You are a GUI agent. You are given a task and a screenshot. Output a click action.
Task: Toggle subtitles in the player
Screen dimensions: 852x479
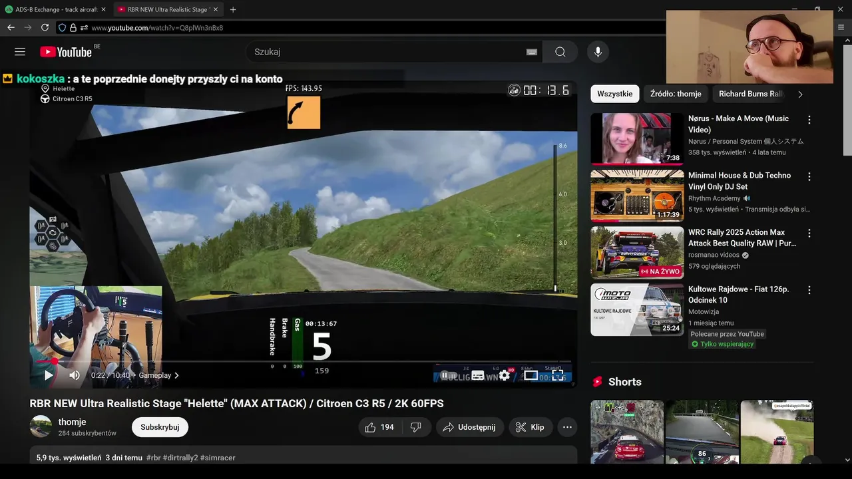pyautogui.click(x=478, y=375)
